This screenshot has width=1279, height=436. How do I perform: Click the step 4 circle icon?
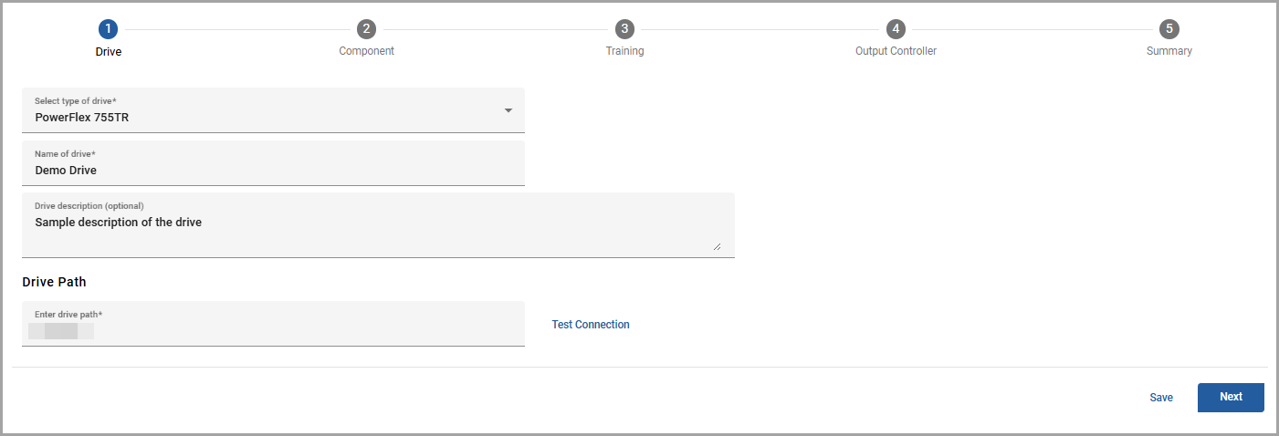[x=896, y=29]
